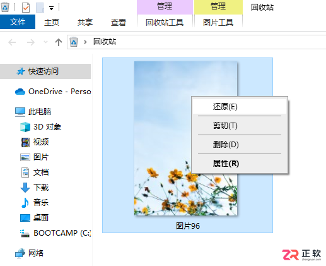Viewport: 326px width, 266px height.
Task: Click the purple 管理 contextual tab header
Action: click(165, 7)
